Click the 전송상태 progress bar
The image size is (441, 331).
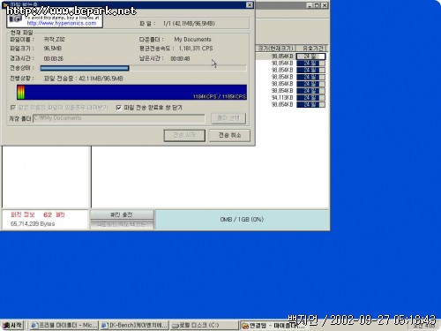(143, 68)
